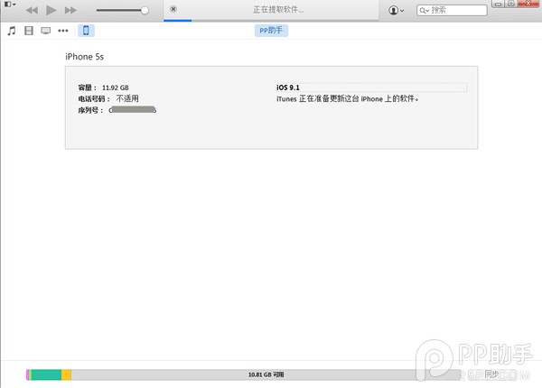The image size is (542, 388).
Task: Open the top-left iTunes menu dropdown
Action: pyautogui.click(x=9, y=5)
